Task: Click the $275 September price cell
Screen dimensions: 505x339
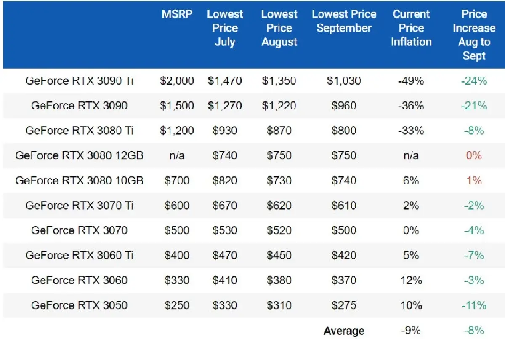Action: click(344, 305)
